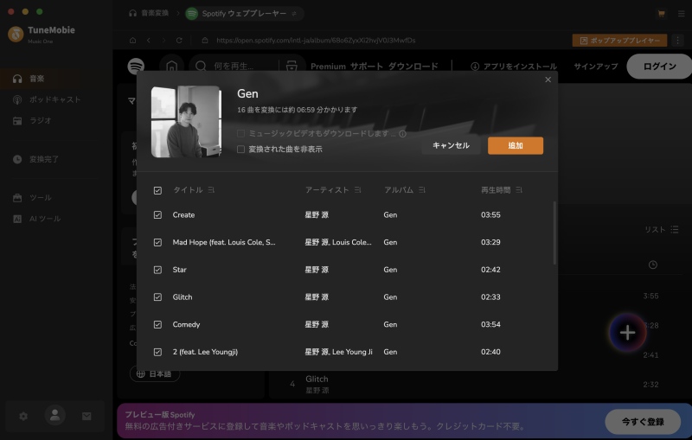Viewport: 692px width, 440px height.
Task: Open the hamburger menu icon
Action: coord(681,14)
